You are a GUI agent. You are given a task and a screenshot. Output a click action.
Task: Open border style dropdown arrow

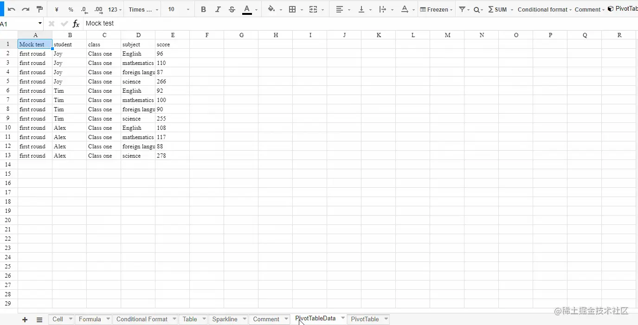[302, 10]
